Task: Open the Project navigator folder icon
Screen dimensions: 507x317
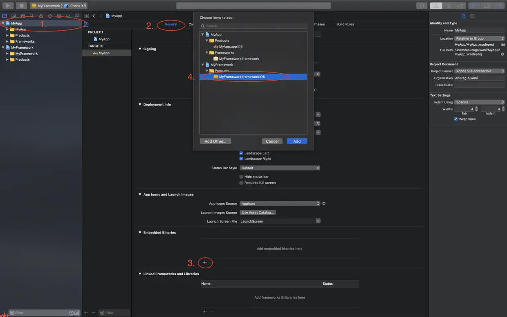Action: click(5, 16)
